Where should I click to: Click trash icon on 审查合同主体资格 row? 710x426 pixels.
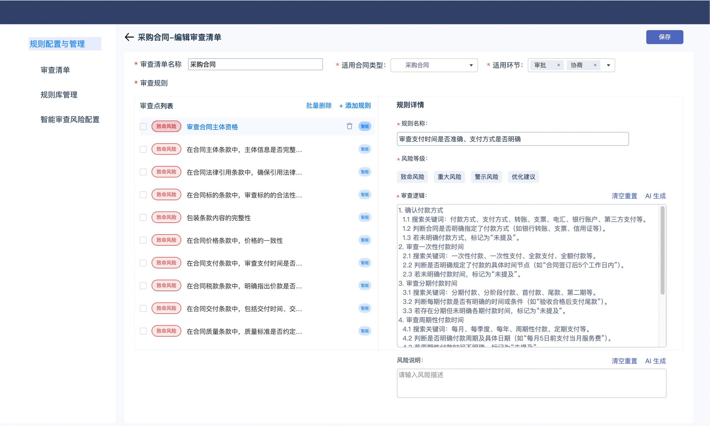(x=349, y=126)
